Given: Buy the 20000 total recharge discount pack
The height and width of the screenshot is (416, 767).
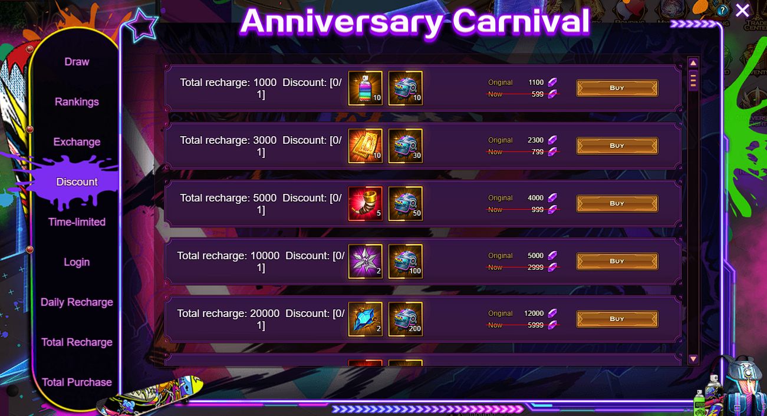Looking at the screenshot, I should coord(617,319).
